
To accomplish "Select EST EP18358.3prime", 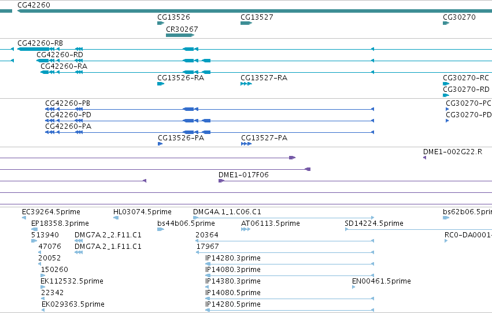I will pos(35,229).
